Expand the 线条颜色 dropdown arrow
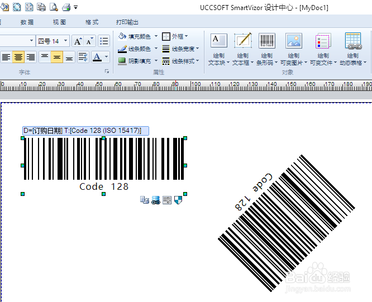 [156, 49]
